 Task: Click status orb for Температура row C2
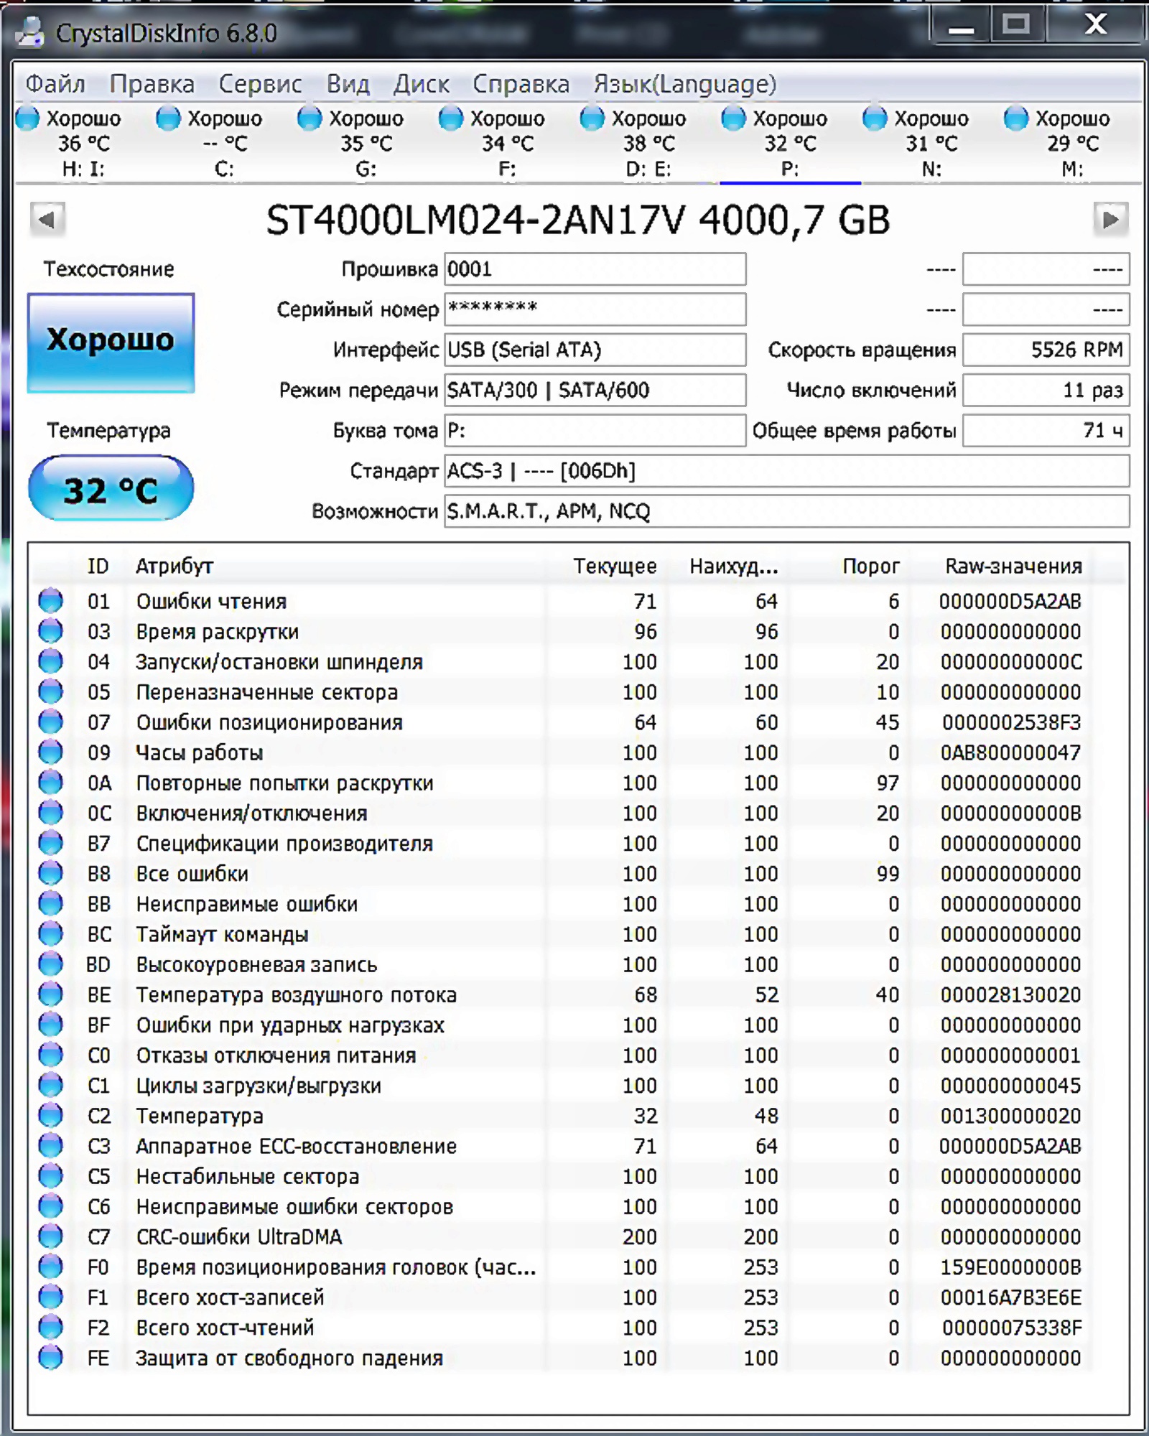click(50, 1115)
